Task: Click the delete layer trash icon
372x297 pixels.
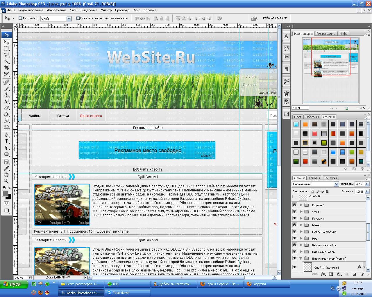Action: pyautogui.click(x=362, y=274)
